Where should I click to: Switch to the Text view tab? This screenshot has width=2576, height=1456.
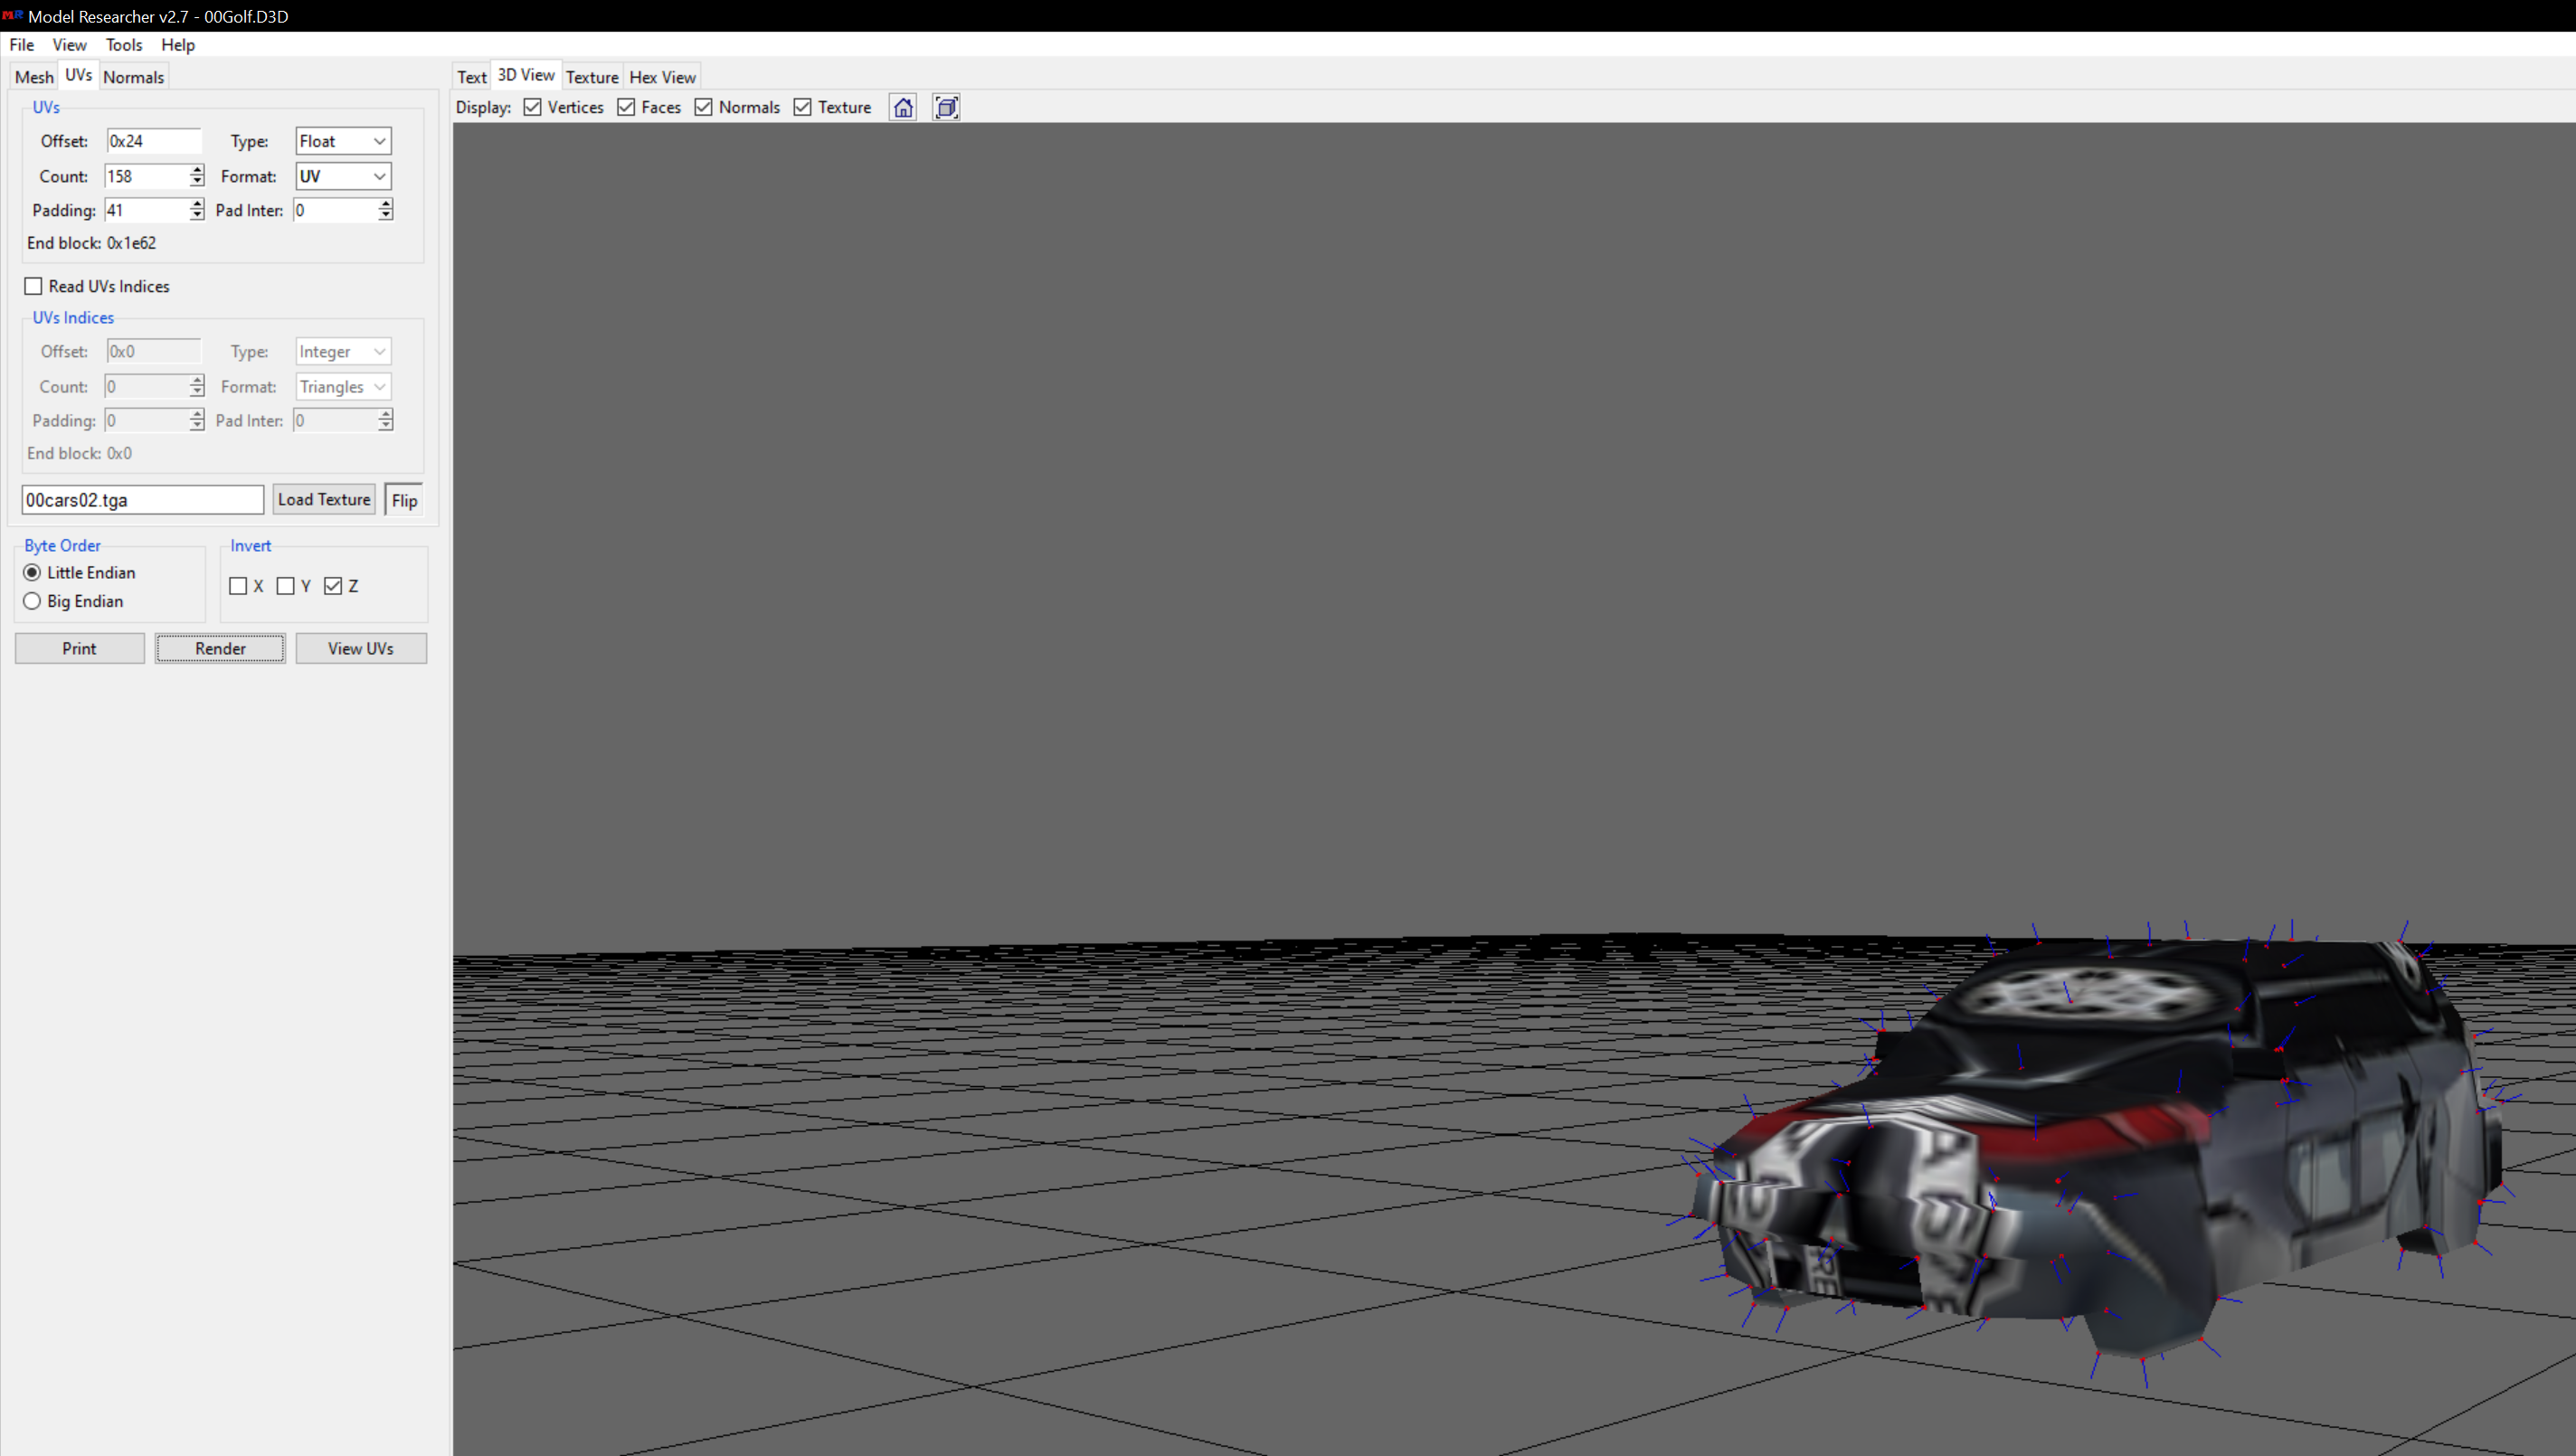(472, 77)
